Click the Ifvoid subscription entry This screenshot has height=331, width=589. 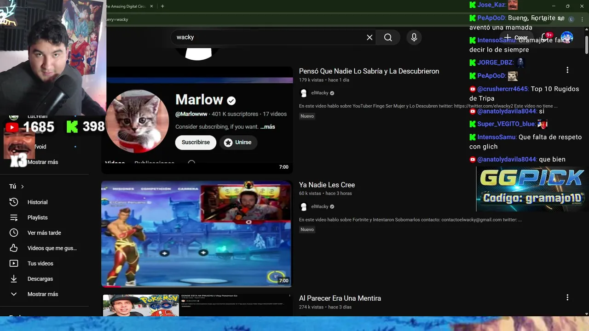coord(41,147)
